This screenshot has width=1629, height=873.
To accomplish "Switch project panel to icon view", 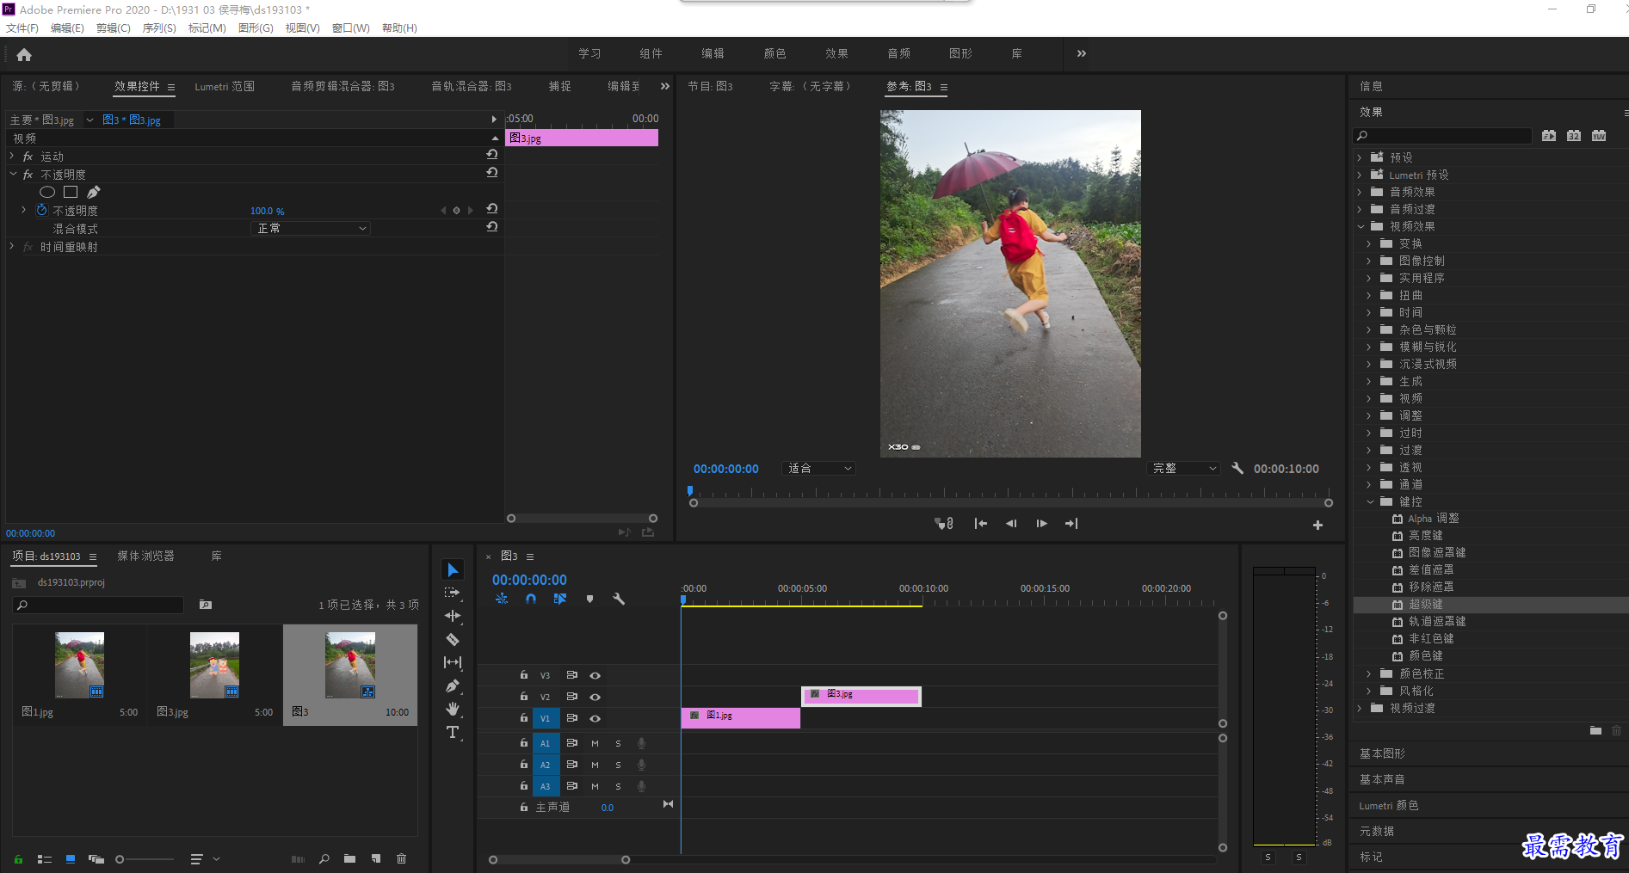I will pos(71,858).
